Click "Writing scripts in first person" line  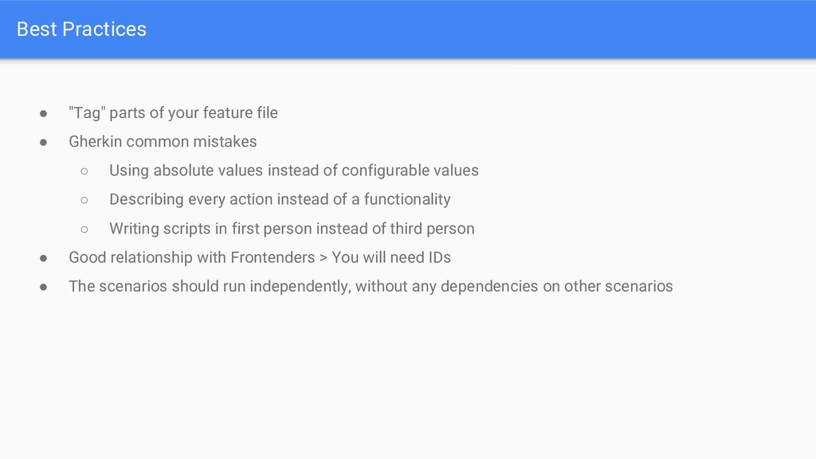292,229
